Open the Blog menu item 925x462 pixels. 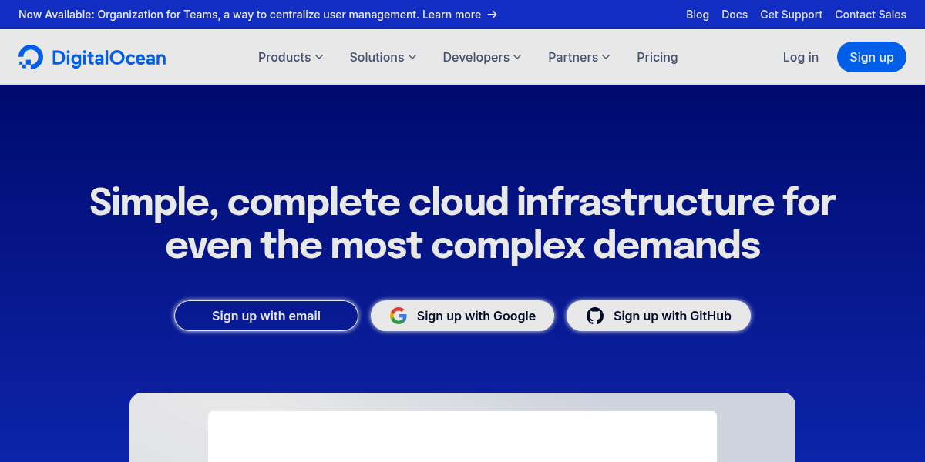click(698, 15)
